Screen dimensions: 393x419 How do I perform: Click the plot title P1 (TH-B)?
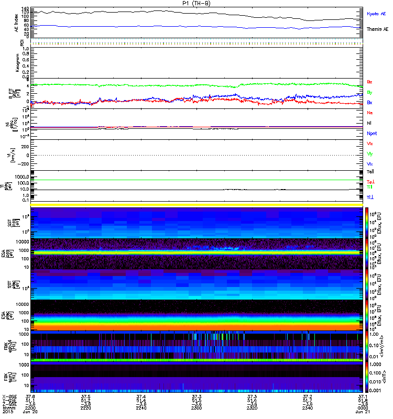tap(196, 3)
